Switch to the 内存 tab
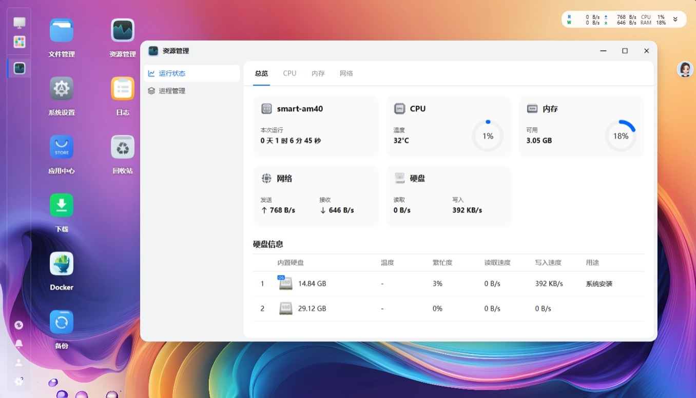Screen dimensions: 696x398 tap(318, 73)
